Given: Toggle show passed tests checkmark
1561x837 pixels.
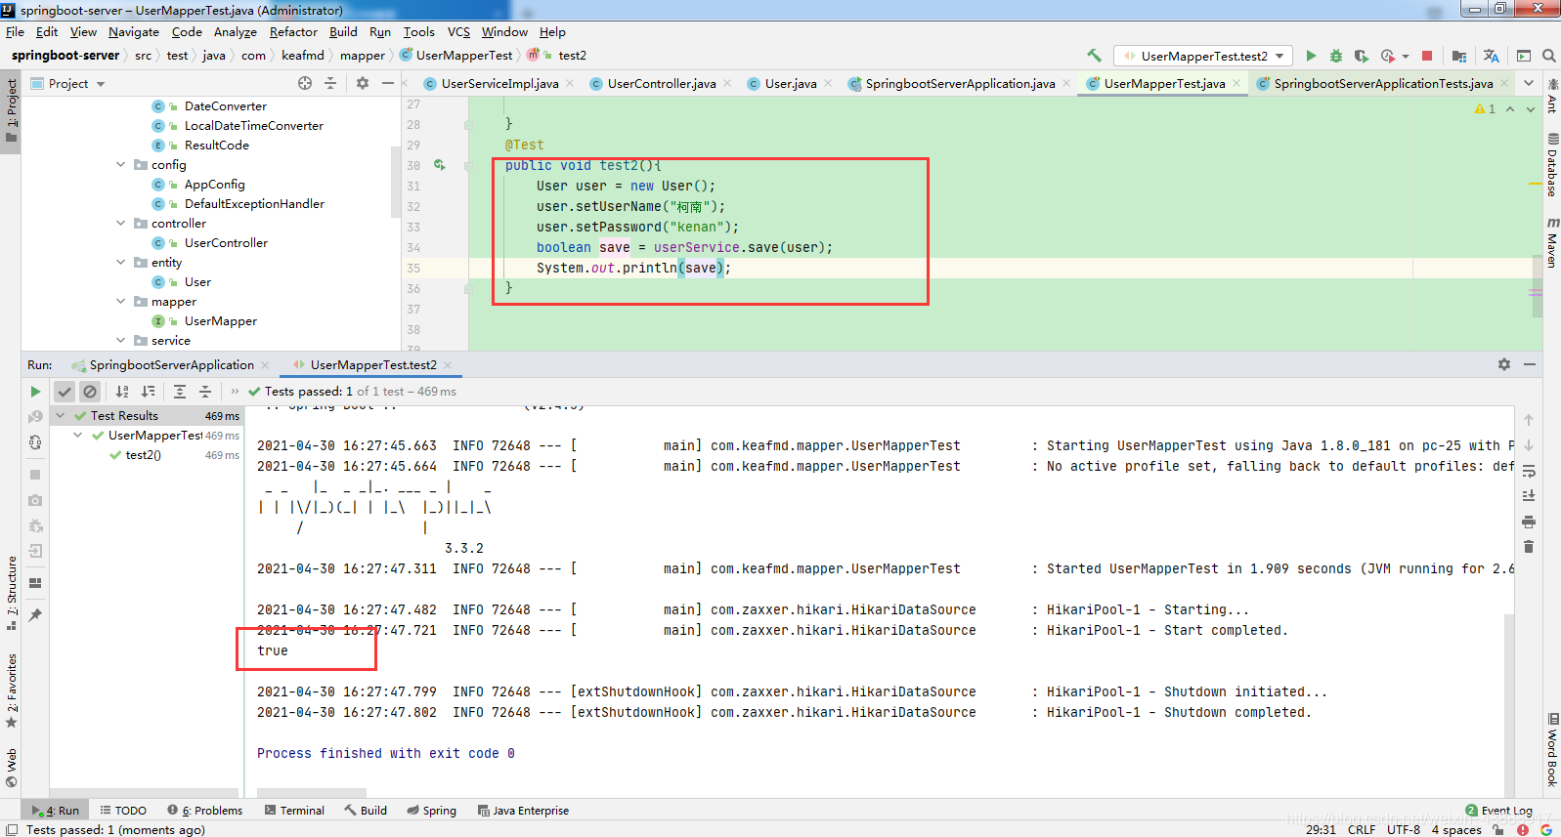Looking at the screenshot, I should 65,392.
